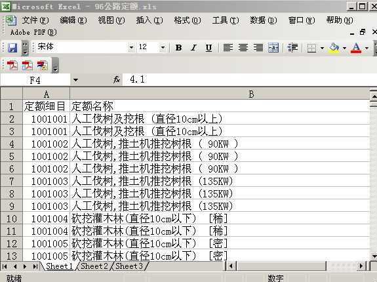
Task: Open the Borders dropdown arrow
Action: [322, 48]
